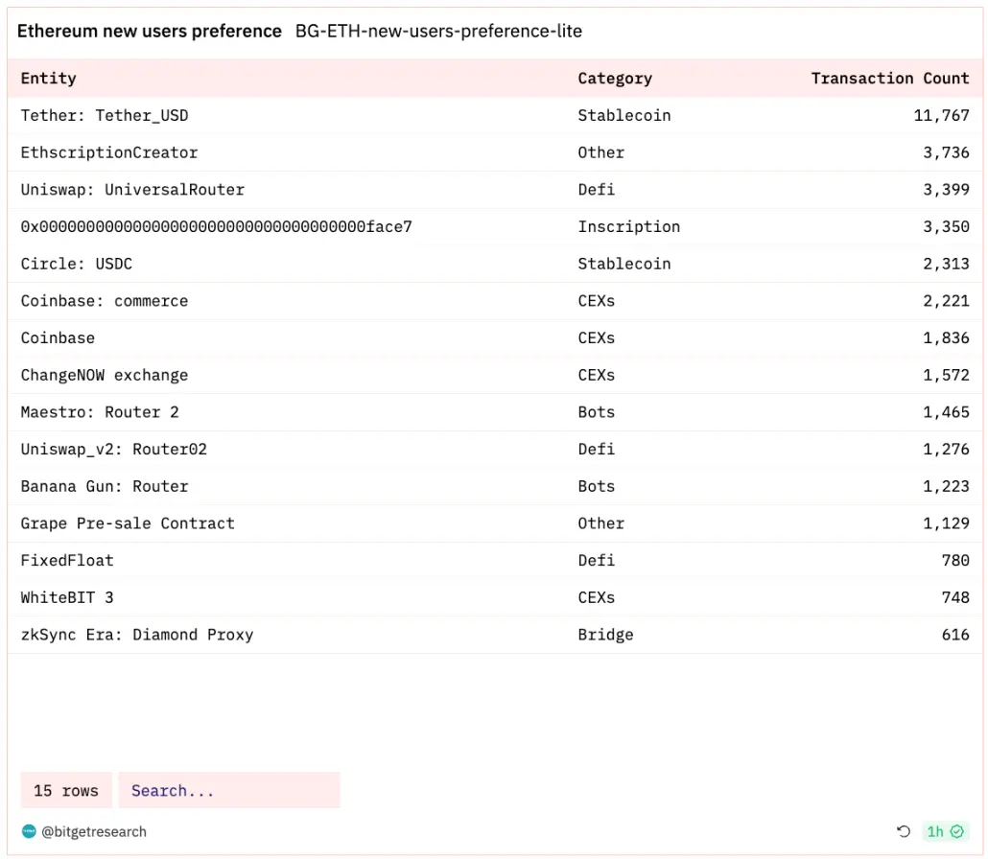Click the Uniswap: UniversalRouter entity cell
The image size is (988, 859).
[x=132, y=190]
